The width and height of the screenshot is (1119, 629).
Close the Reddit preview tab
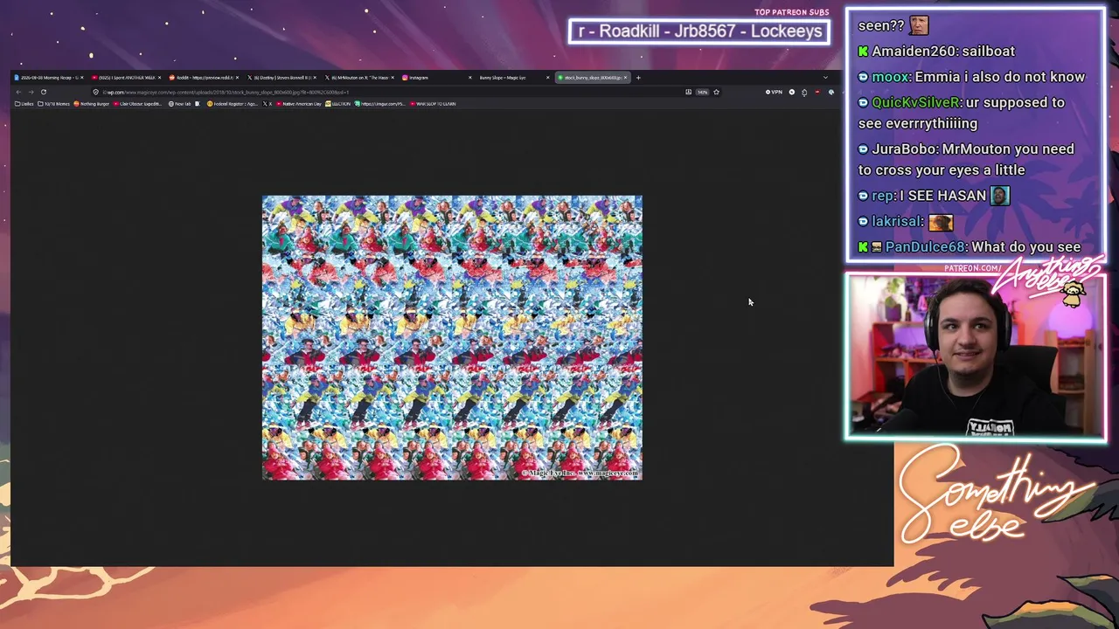pyautogui.click(x=237, y=78)
